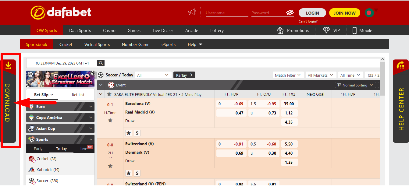Open the All Time dropdown
This screenshot has width=409, height=186.
(350, 75)
